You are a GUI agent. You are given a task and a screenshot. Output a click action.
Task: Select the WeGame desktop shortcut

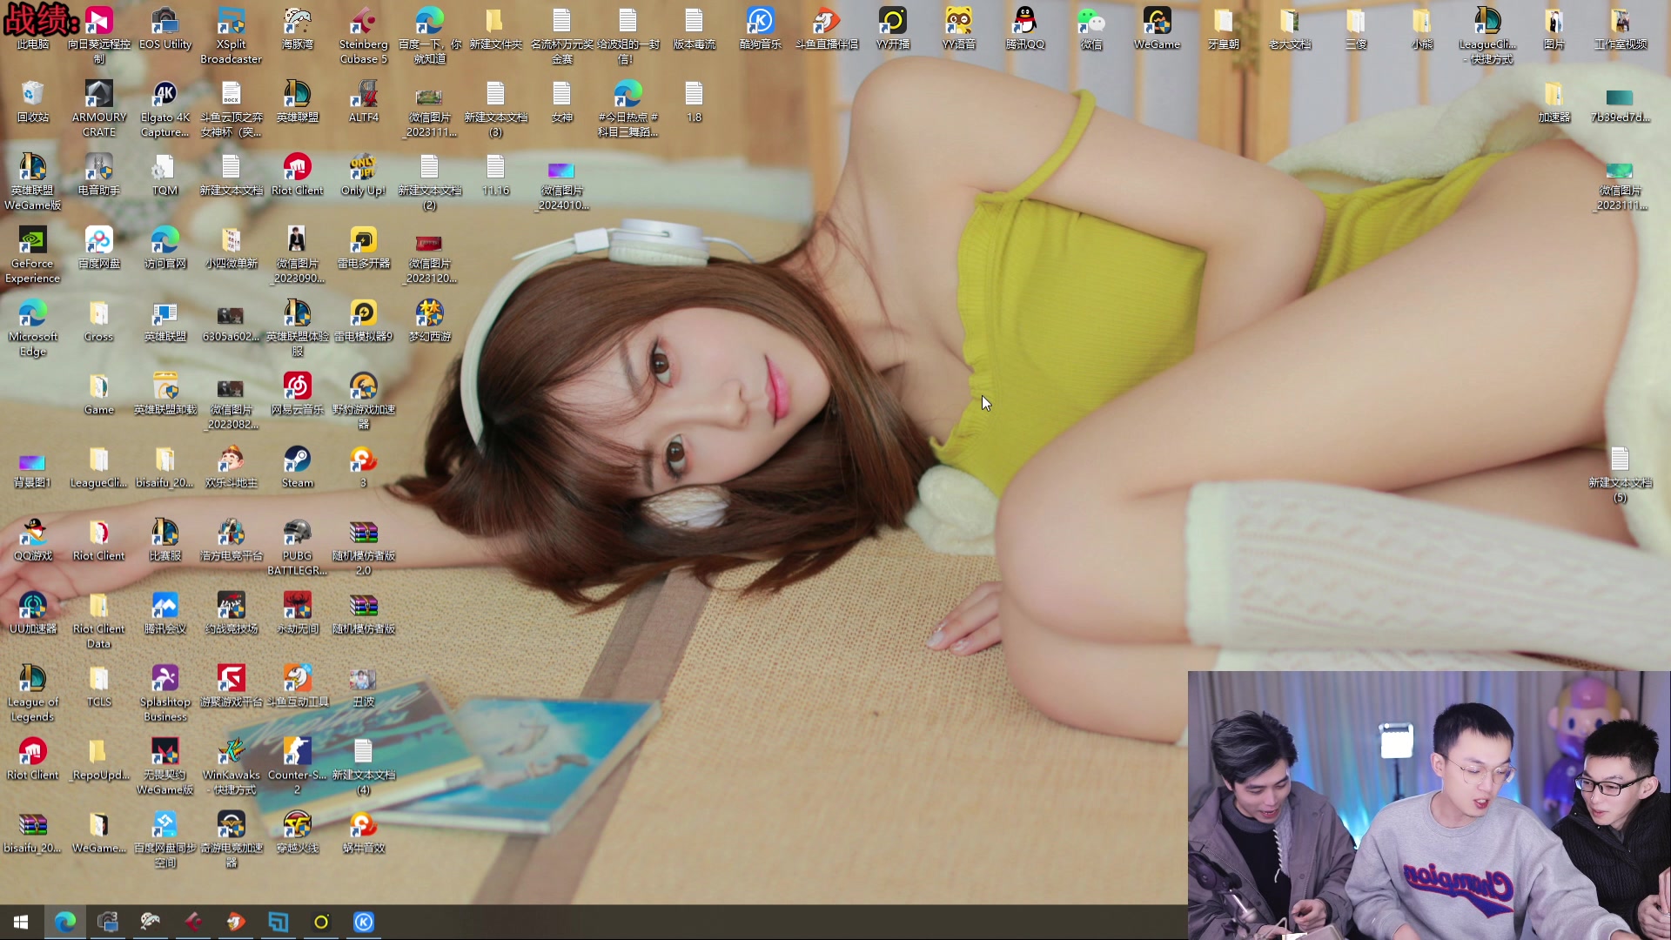1157,23
